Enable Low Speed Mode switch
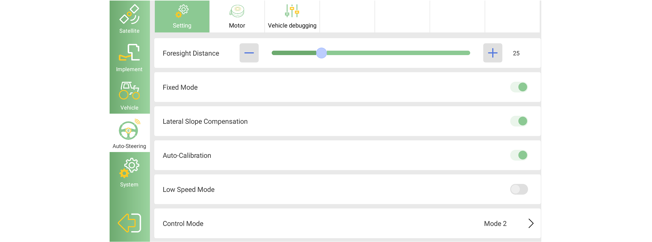This screenshot has height=242, width=652. (x=519, y=189)
